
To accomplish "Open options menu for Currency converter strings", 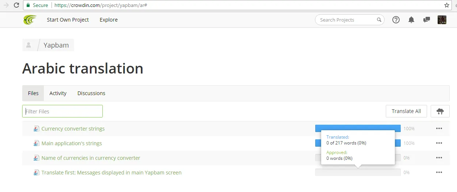I will point(439,128).
